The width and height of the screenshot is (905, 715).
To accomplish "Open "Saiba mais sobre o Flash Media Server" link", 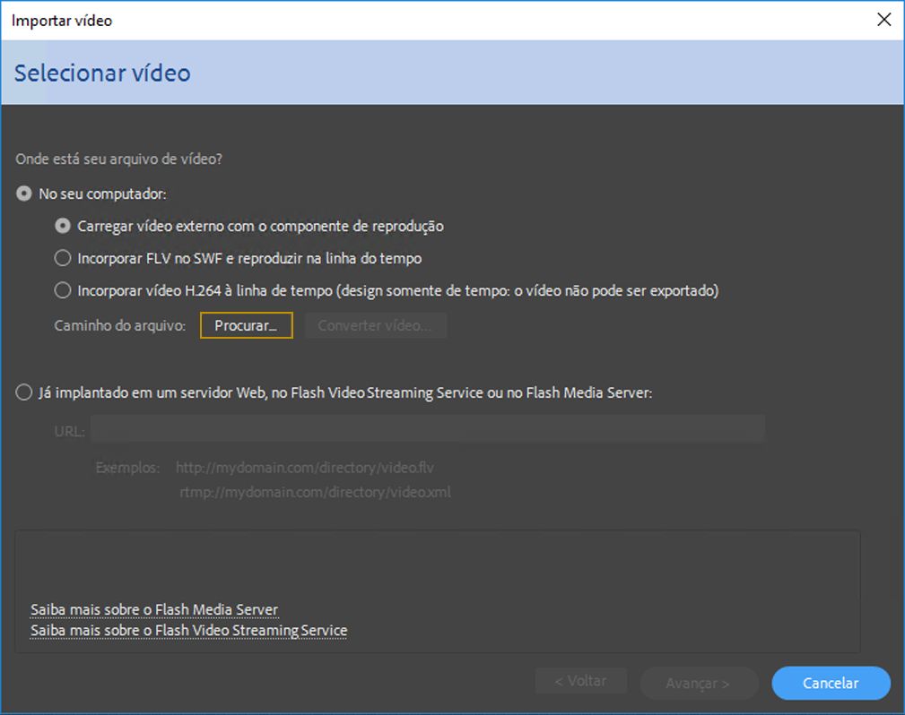I will pos(154,609).
